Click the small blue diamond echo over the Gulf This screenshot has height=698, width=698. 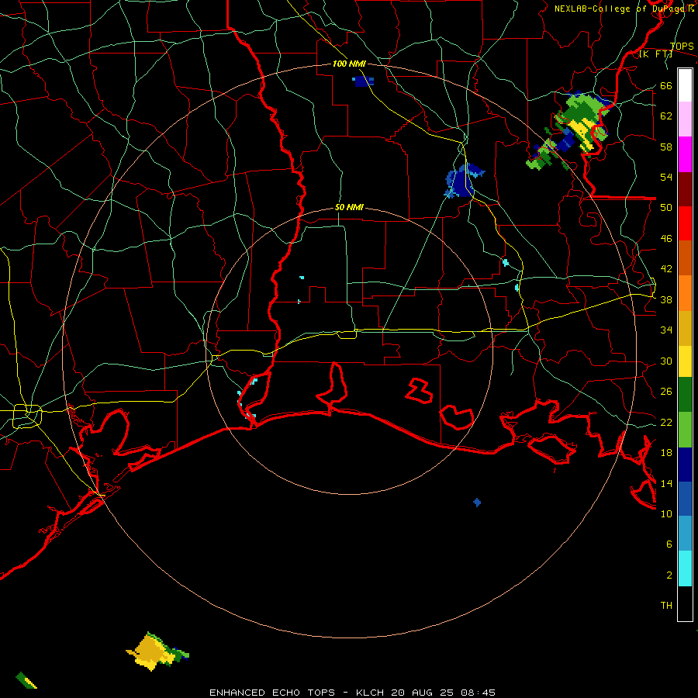pos(477,503)
